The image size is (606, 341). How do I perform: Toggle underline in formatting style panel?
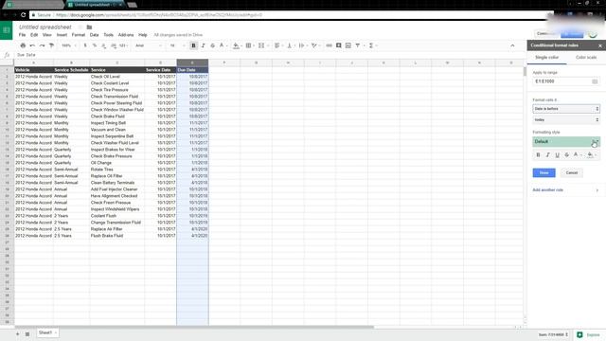pos(557,154)
